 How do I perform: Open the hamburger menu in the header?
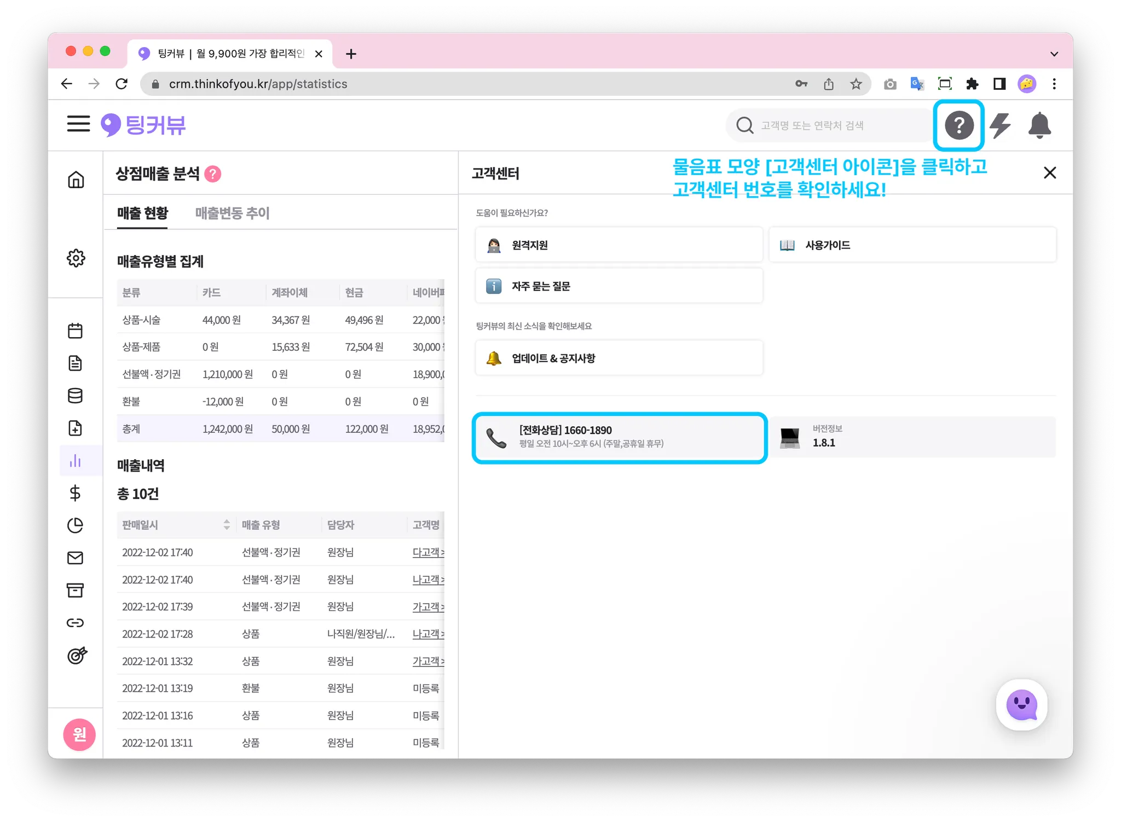pos(78,124)
